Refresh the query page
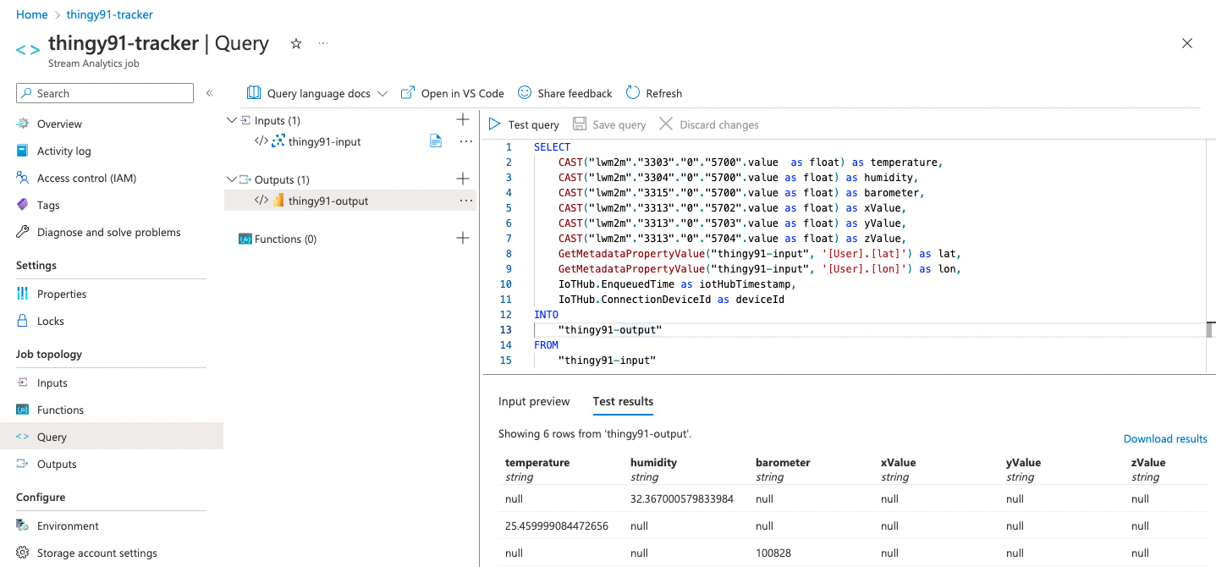Image resolution: width=1216 pixels, height=567 pixels. [x=653, y=93]
